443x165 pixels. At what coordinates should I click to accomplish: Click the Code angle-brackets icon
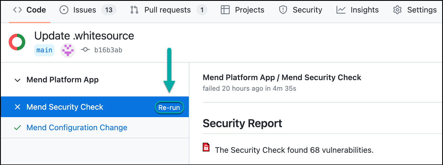coord(17,10)
